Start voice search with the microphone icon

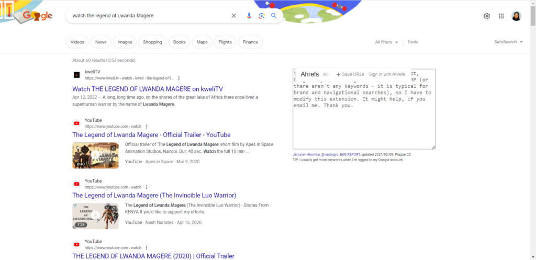point(249,16)
